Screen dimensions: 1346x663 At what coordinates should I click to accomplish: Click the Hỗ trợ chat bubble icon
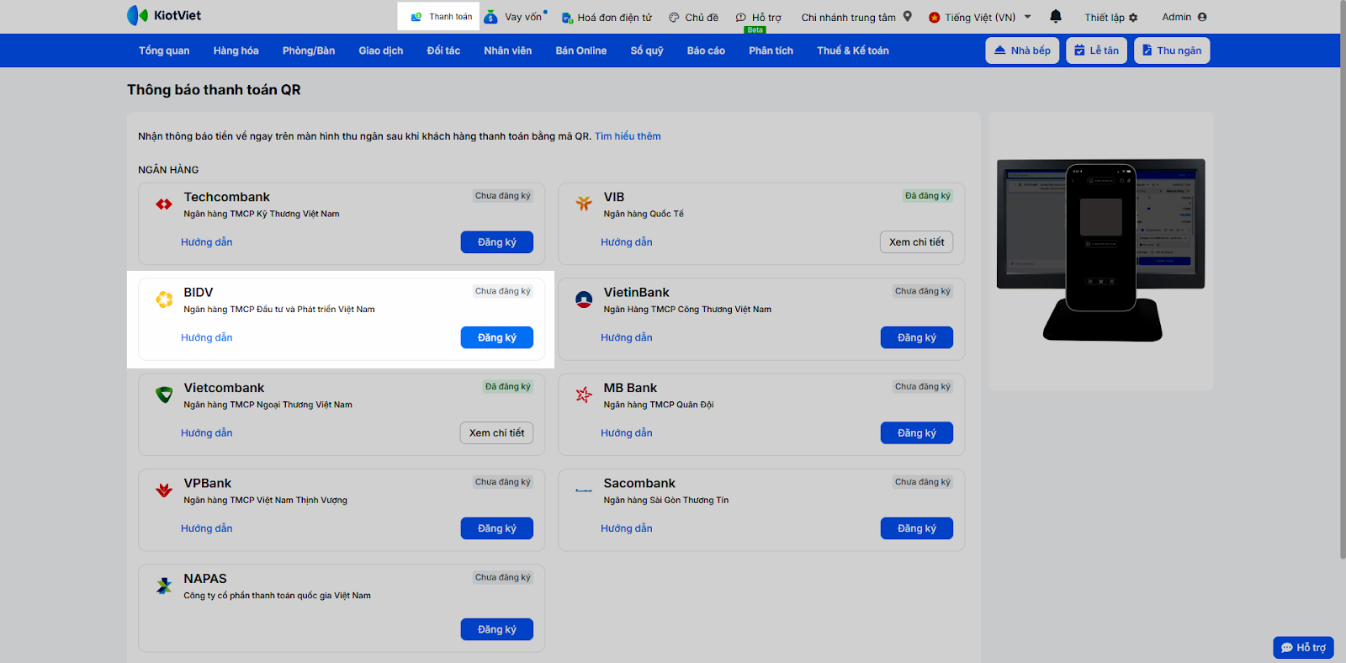741,17
